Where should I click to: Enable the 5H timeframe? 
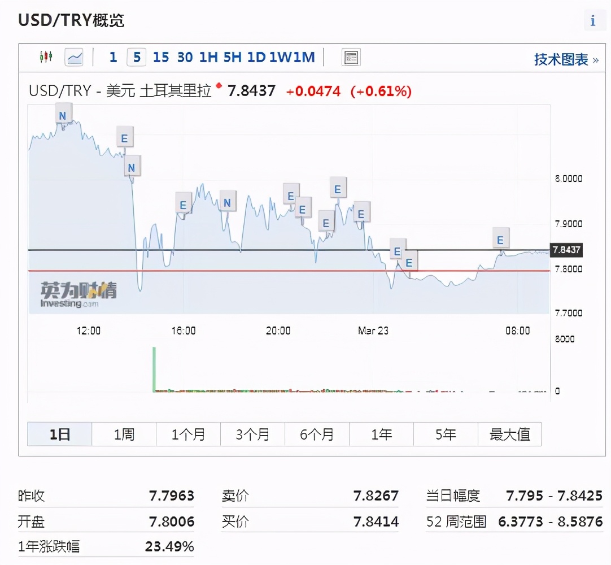(x=233, y=56)
